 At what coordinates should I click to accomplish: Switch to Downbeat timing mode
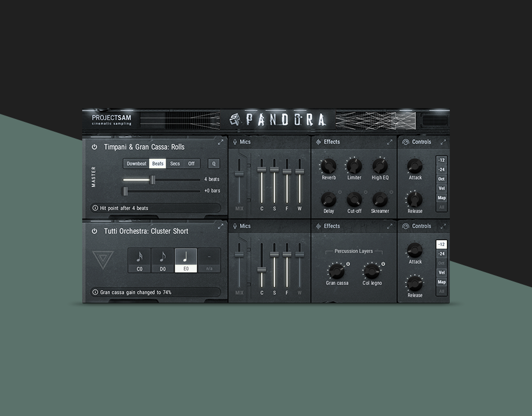point(136,164)
